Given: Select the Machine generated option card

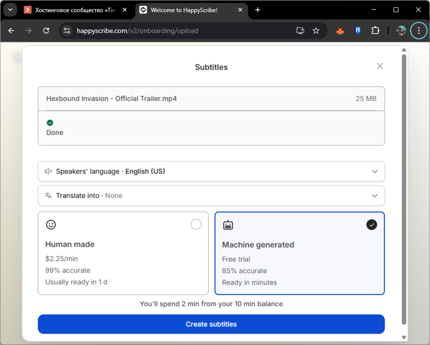Looking at the screenshot, I should [x=299, y=253].
